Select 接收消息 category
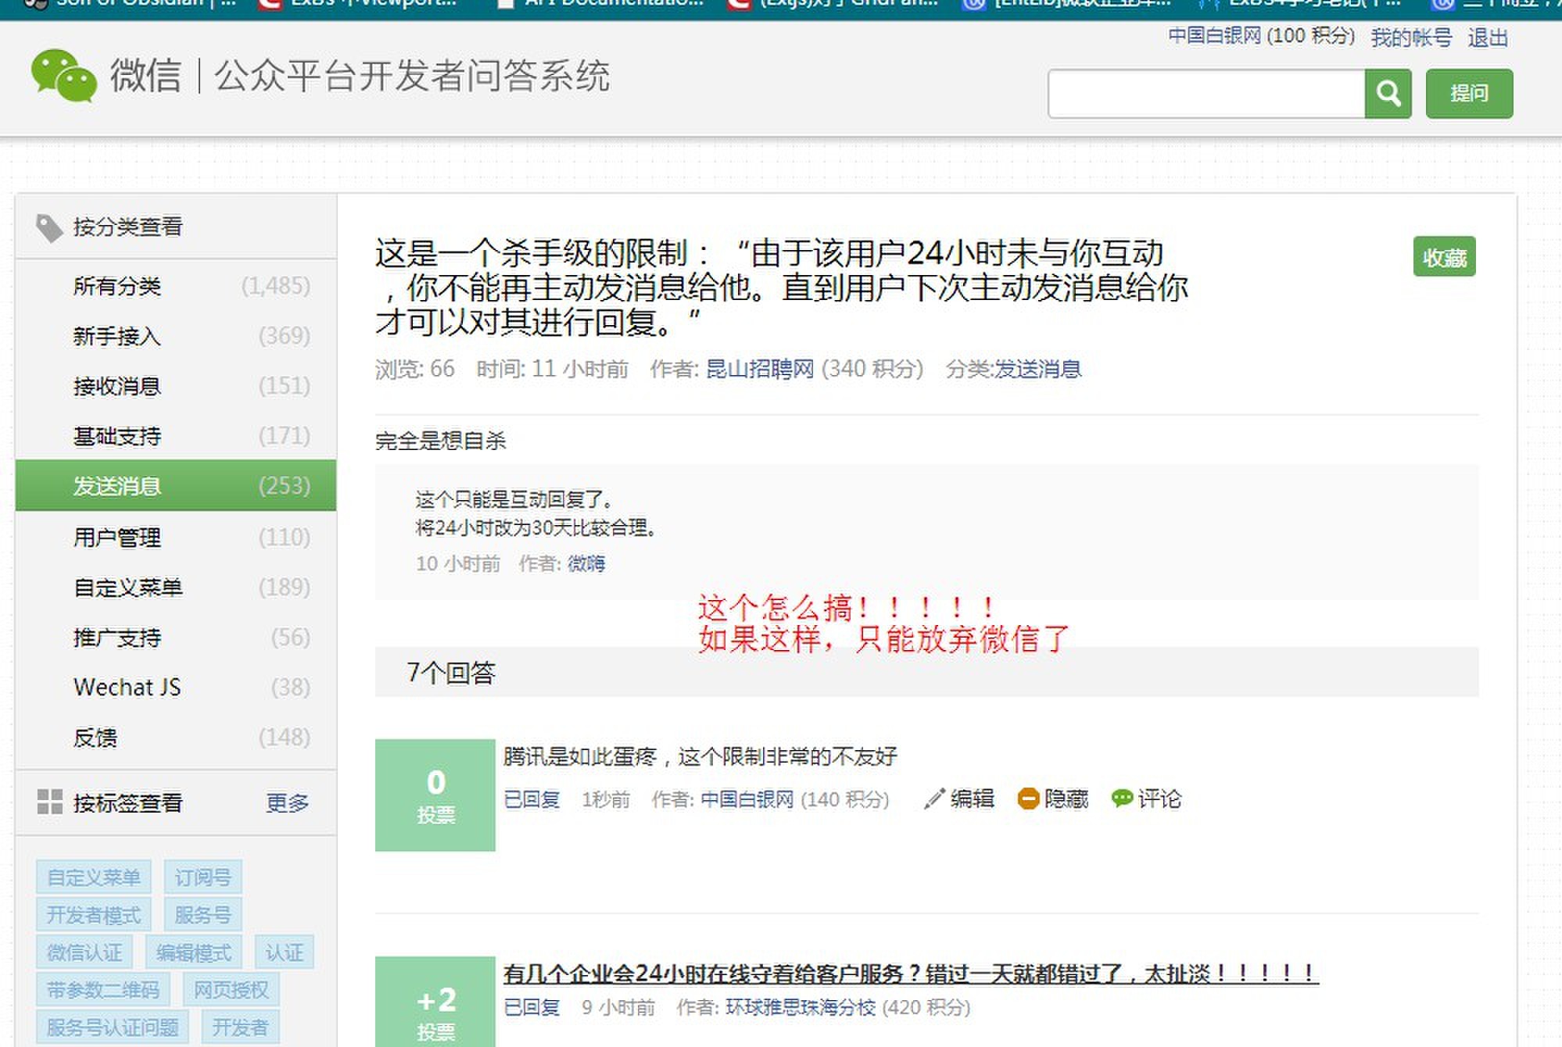This screenshot has height=1047, width=1562. tap(176, 386)
